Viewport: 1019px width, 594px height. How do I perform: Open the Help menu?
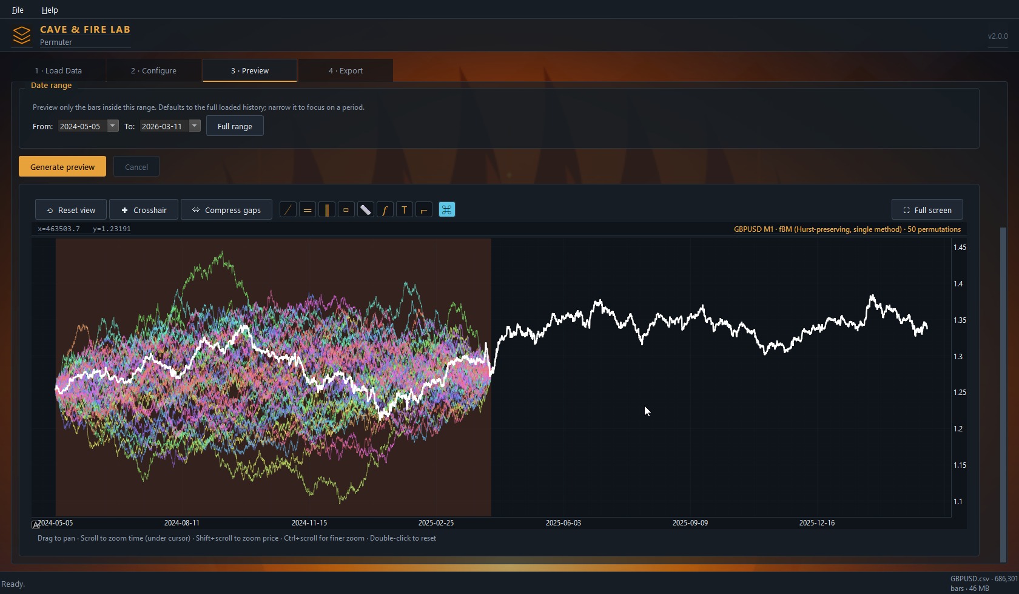[50, 10]
